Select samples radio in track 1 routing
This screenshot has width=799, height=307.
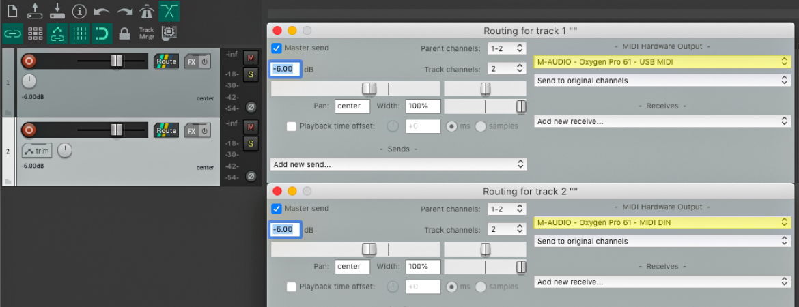tap(481, 126)
